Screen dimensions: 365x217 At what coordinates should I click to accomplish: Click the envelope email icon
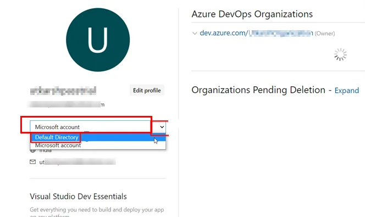(x=33, y=162)
